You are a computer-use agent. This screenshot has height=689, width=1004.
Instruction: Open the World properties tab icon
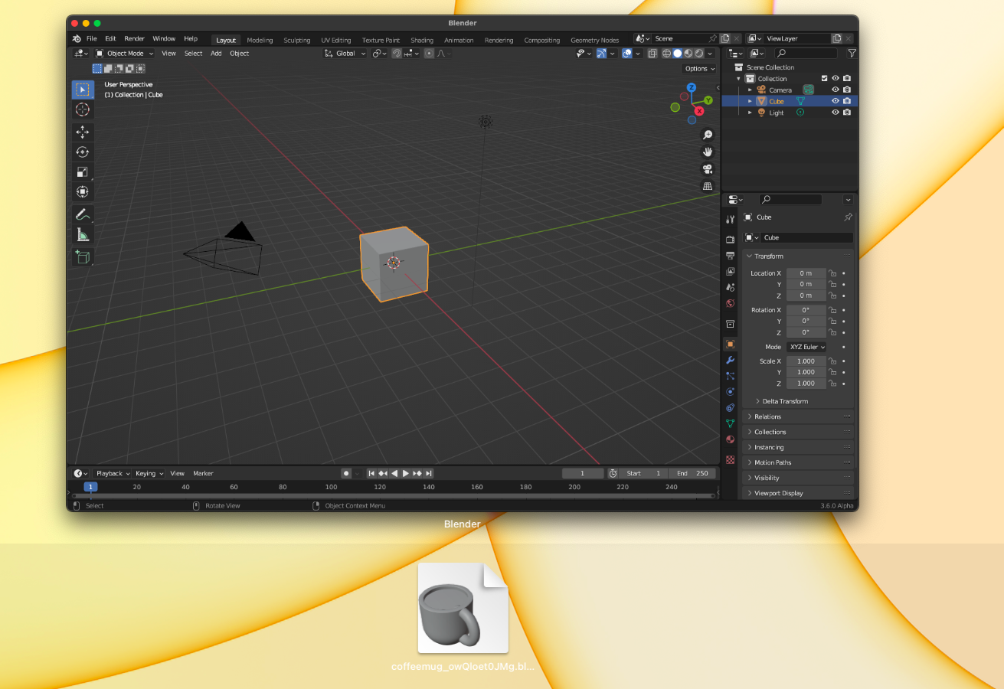(x=730, y=303)
